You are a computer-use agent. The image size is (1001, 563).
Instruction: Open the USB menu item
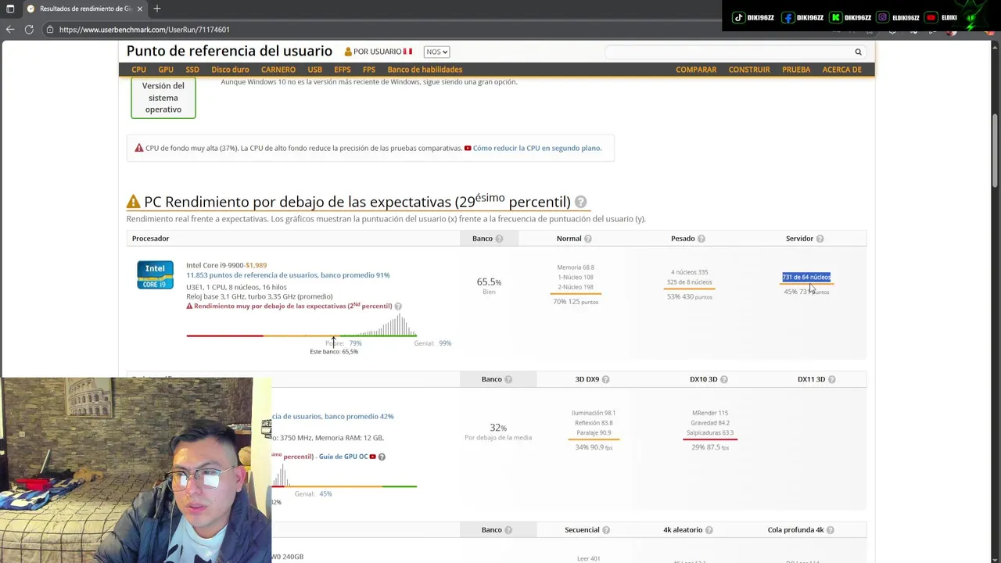pos(314,70)
